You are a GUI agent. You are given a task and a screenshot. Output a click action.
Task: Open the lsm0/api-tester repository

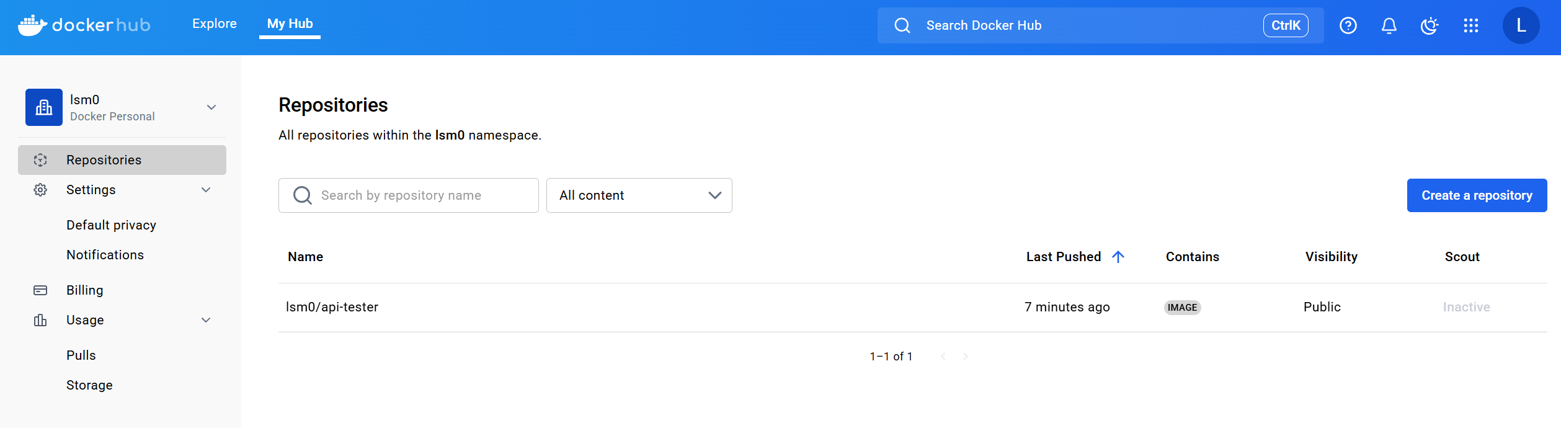[x=332, y=307]
